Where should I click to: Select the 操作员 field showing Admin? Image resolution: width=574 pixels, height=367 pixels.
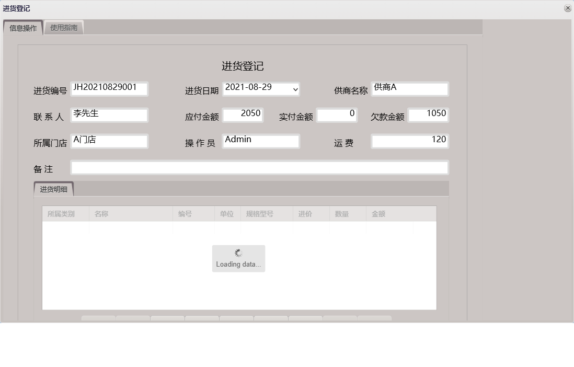(x=261, y=141)
